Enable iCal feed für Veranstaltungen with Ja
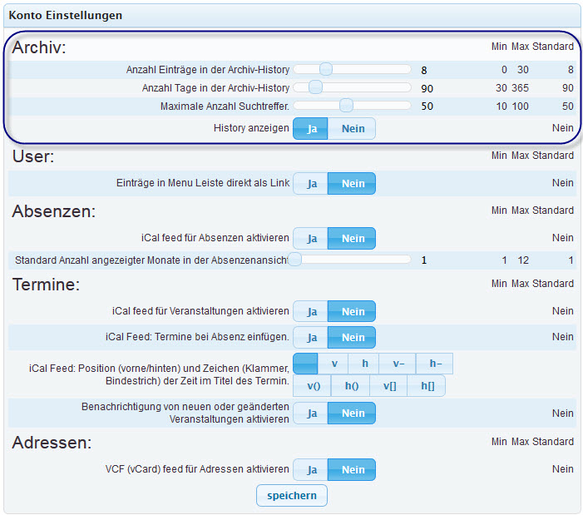The width and height of the screenshot is (583, 515). tap(311, 311)
